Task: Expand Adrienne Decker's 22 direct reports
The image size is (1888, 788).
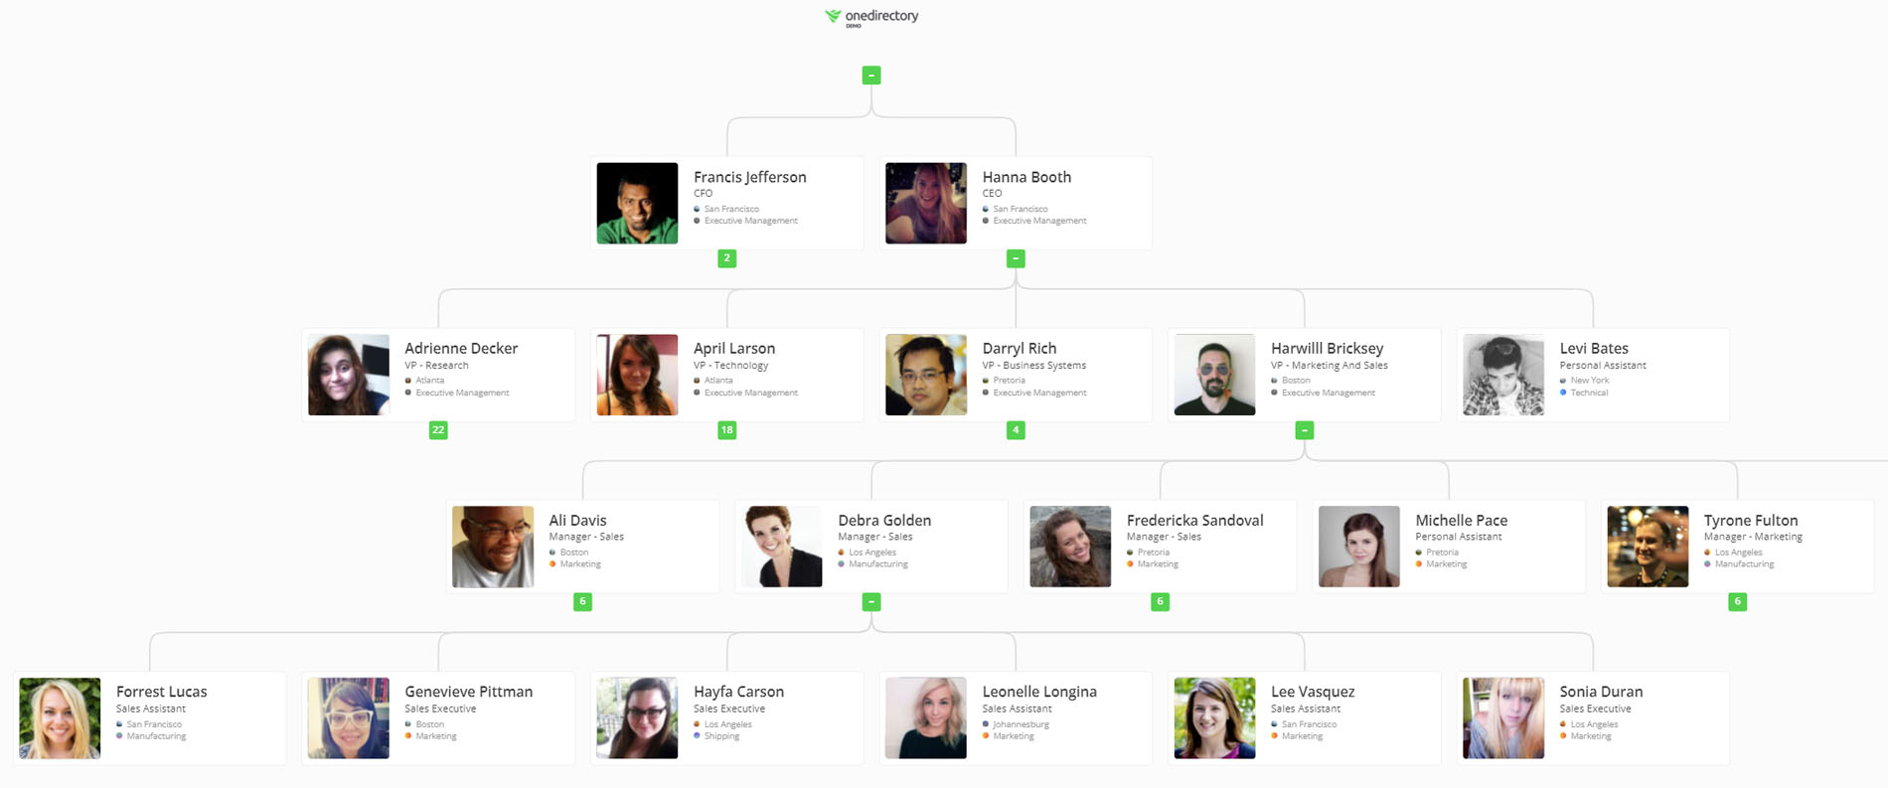Action: coord(437,430)
